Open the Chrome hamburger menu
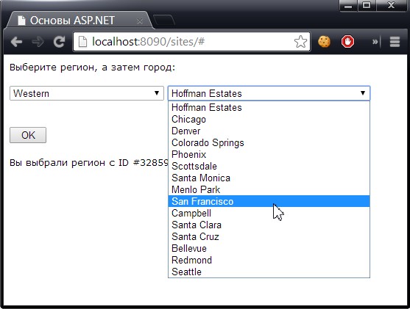This screenshot has width=410, height=309. point(395,42)
